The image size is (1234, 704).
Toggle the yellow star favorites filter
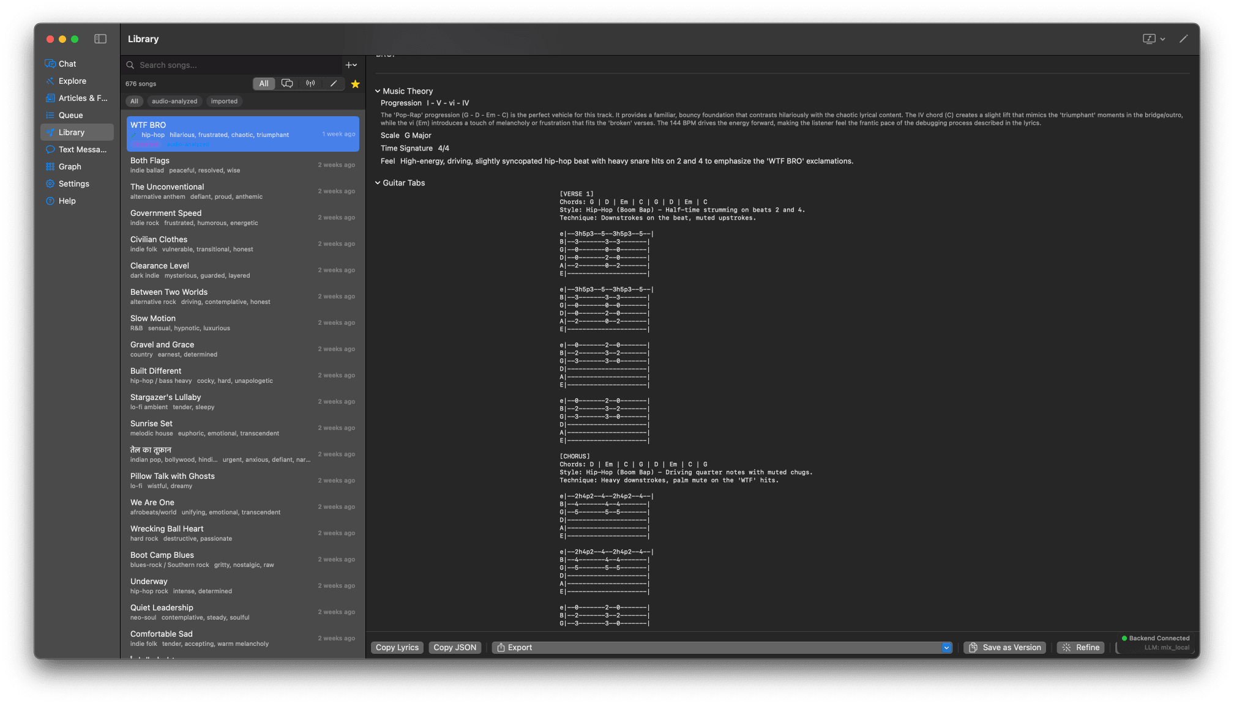[355, 84]
